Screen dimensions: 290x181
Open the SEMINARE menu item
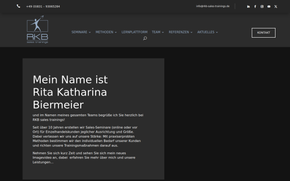point(79,32)
